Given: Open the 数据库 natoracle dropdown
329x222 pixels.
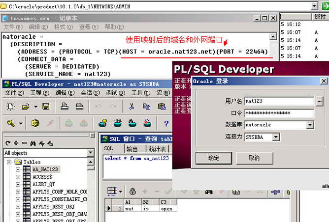Looking at the screenshot, I should click(x=310, y=125).
